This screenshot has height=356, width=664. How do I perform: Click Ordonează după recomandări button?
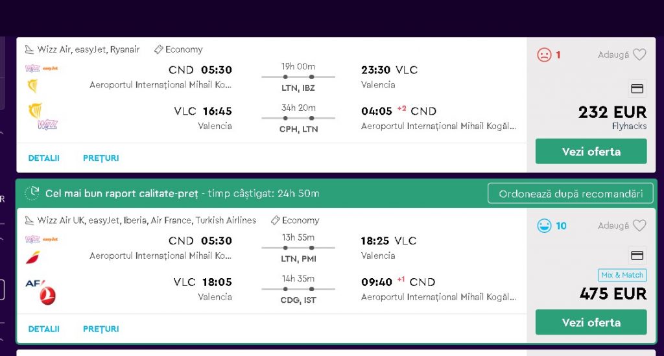571,193
